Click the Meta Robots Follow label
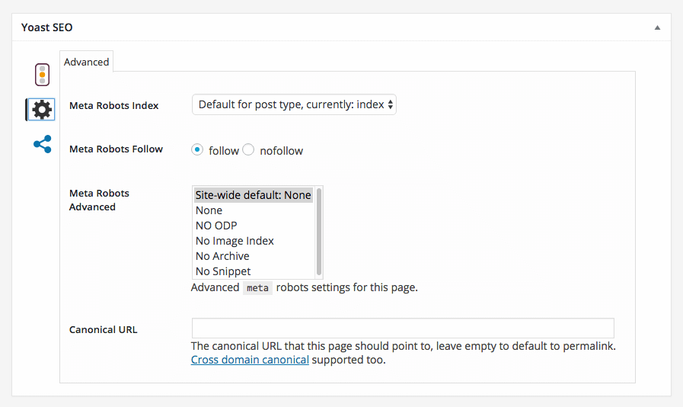The image size is (683, 407). tap(116, 149)
